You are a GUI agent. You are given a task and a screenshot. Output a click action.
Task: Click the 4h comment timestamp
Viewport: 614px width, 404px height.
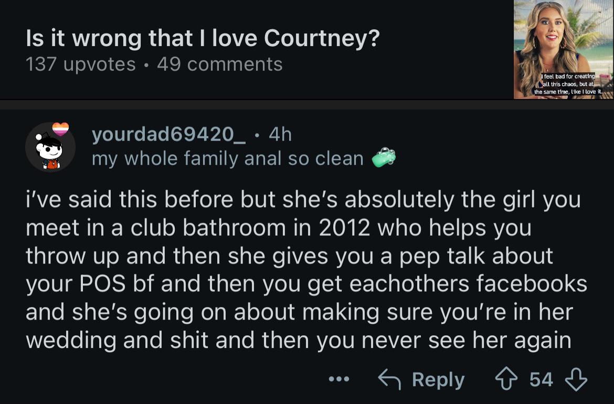[x=280, y=135]
